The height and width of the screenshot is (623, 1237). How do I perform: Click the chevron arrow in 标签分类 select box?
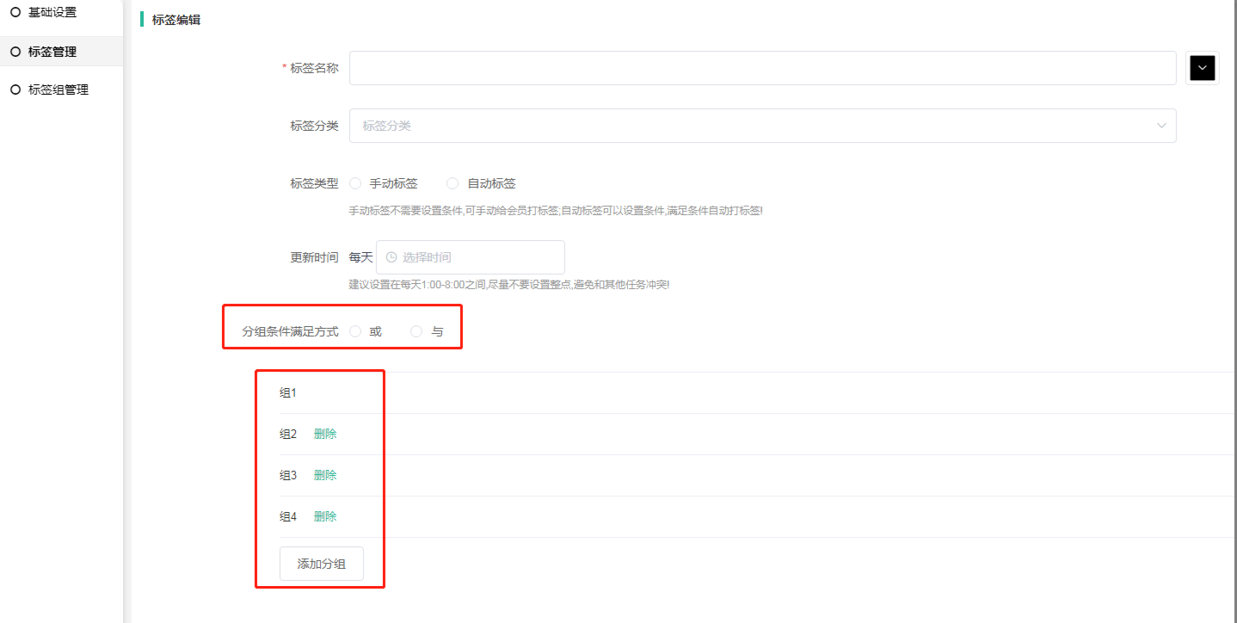(x=1161, y=126)
